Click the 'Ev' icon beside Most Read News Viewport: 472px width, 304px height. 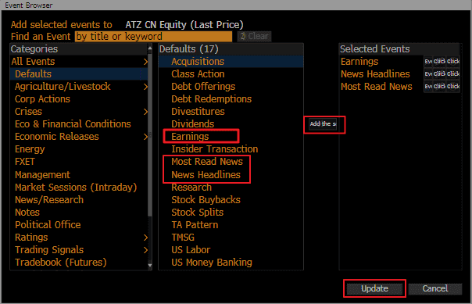click(x=428, y=87)
